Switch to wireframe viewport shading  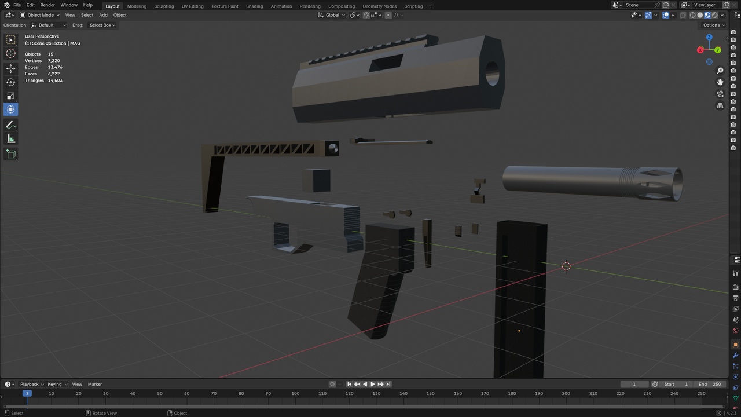click(x=693, y=15)
